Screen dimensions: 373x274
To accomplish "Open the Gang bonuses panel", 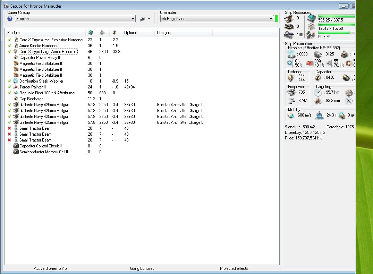I will pyautogui.click(x=142, y=268).
